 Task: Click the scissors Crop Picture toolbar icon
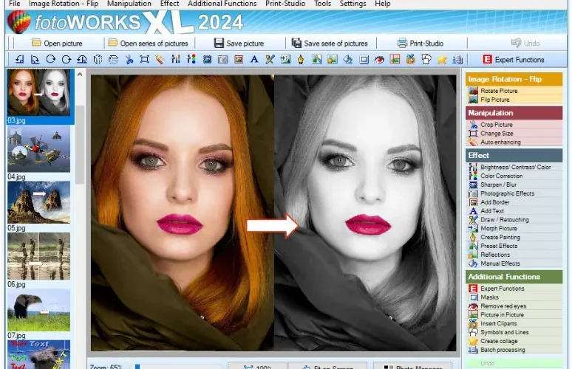pyautogui.click(x=129, y=59)
